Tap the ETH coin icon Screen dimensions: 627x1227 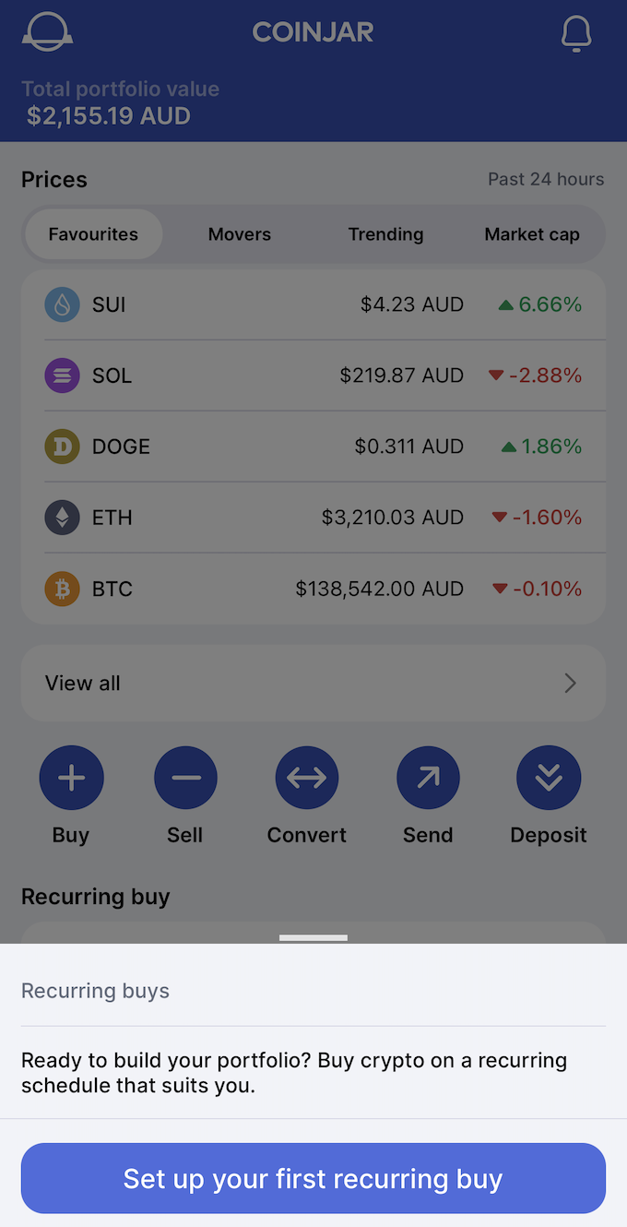click(61, 517)
